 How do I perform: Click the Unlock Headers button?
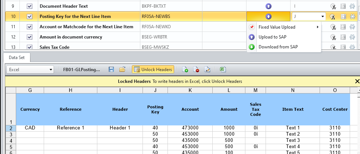[153, 70]
